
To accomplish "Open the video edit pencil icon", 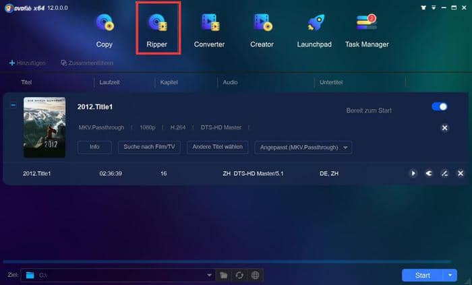I will tap(444, 173).
